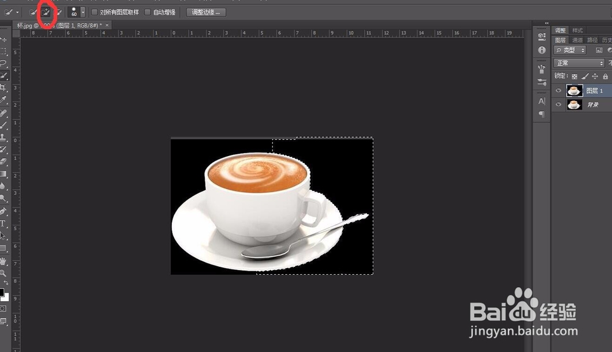612x352 pixels.
Task: Choose Subtract from Selection mode
Action: pos(58,12)
